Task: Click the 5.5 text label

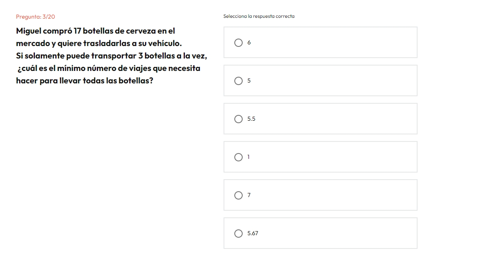Action: pyautogui.click(x=251, y=119)
